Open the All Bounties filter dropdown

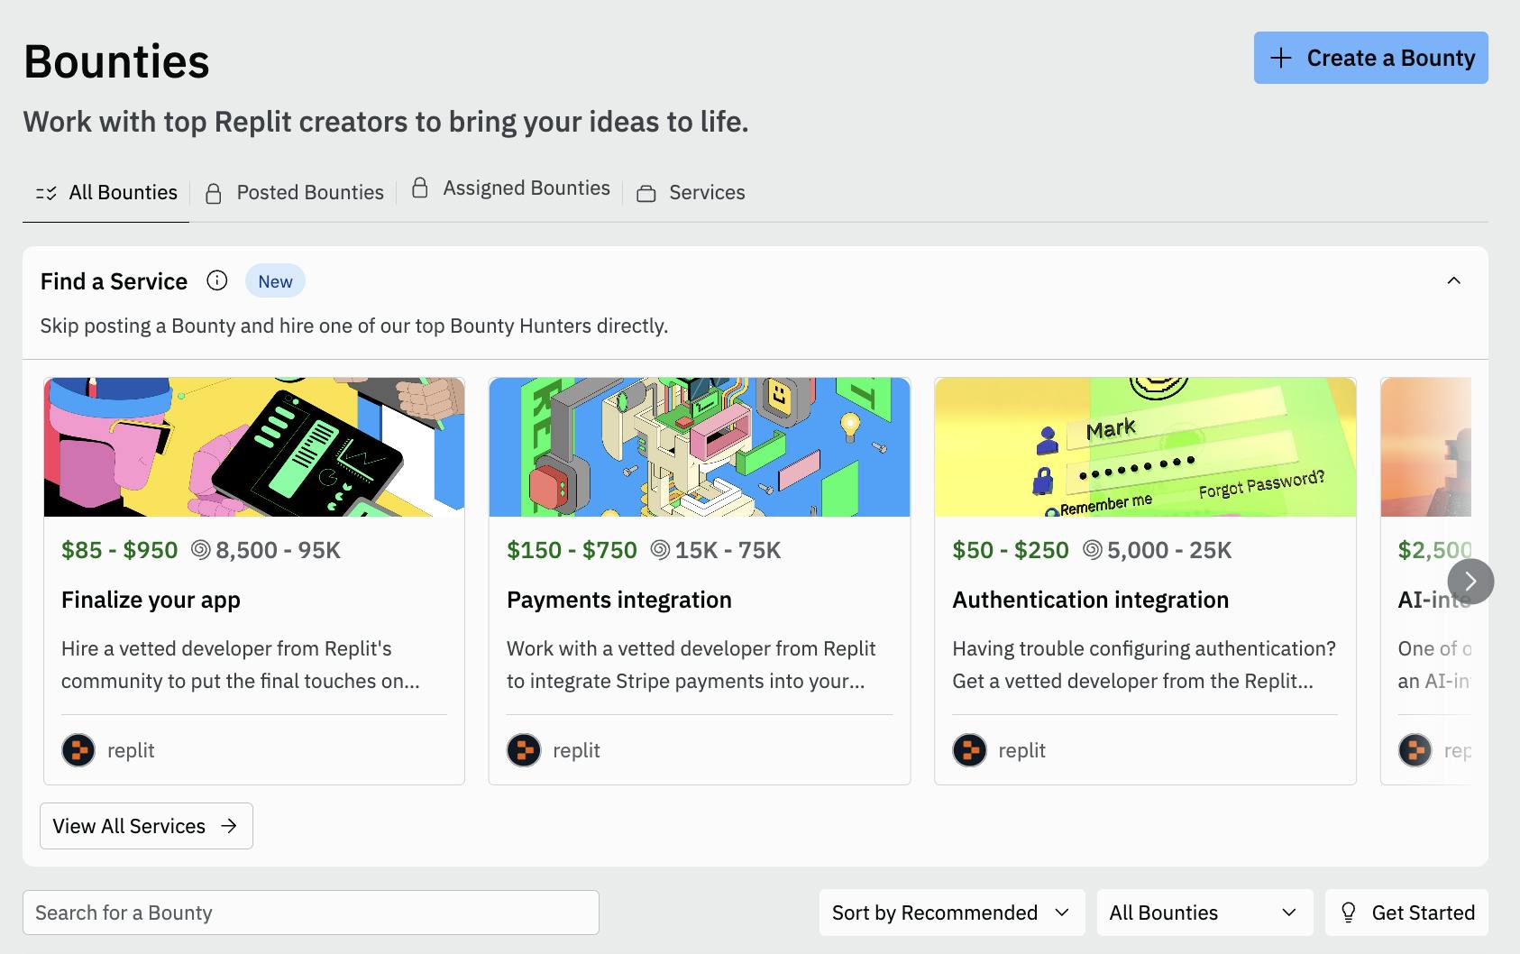(x=1203, y=913)
